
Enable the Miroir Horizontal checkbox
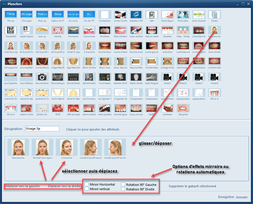point(87,184)
